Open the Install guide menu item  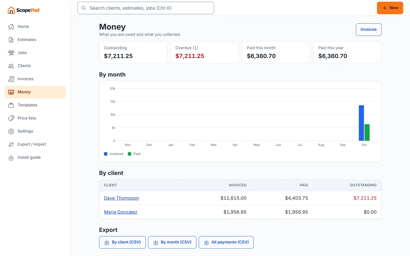tap(35, 157)
